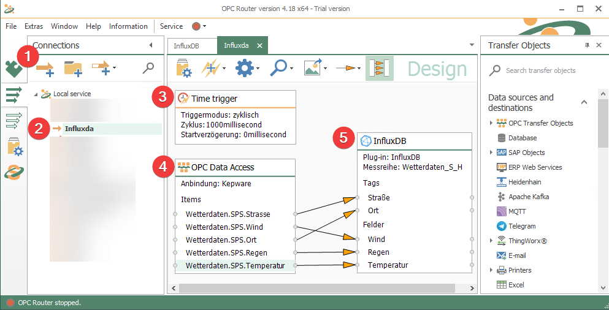This screenshot has width=609, height=310.
Task: Click the search connections magnifier icon
Action: pyautogui.click(x=148, y=68)
